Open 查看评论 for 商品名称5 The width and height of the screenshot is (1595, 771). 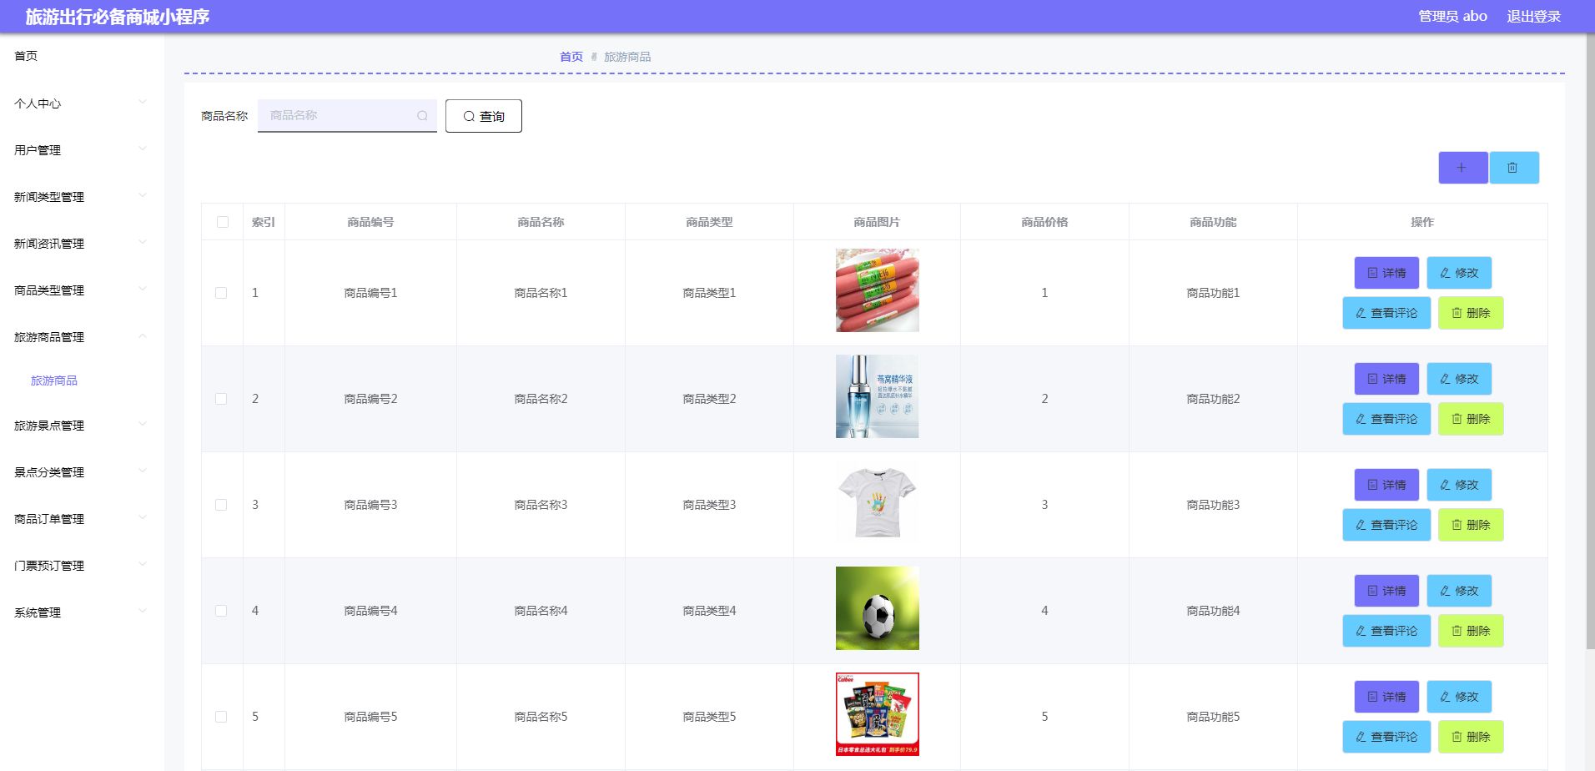click(x=1386, y=737)
